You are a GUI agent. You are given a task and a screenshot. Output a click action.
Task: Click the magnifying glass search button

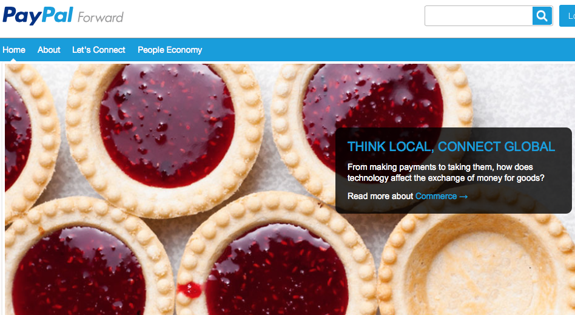542,16
